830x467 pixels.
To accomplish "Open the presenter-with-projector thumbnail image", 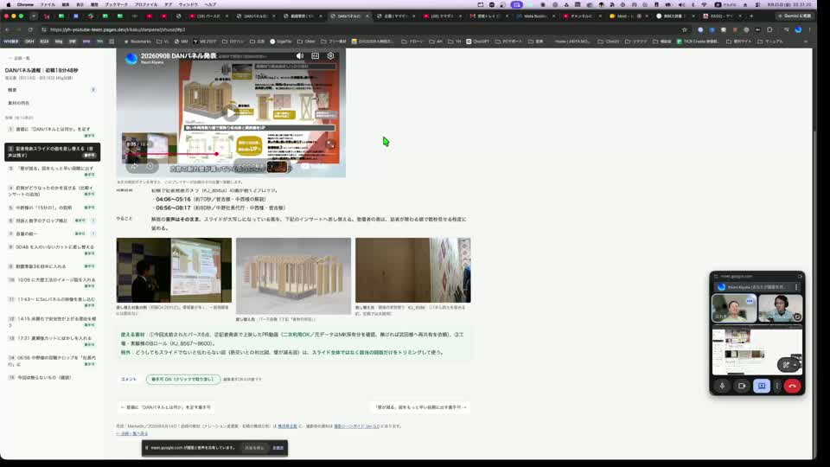I will click(174, 270).
